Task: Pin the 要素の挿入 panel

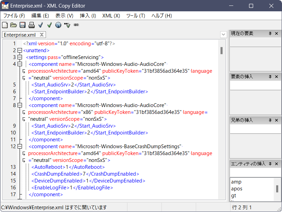Action: pyautogui.click(x=270, y=77)
